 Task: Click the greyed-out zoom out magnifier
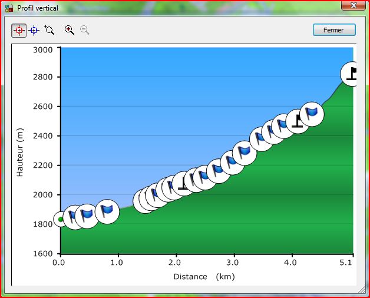click(x=85, y=30)
